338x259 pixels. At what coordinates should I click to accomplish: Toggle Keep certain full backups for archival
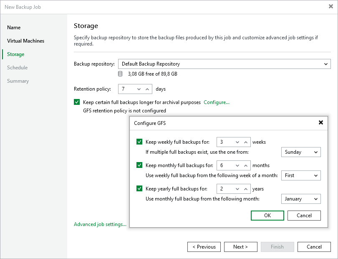coord(77,102)
